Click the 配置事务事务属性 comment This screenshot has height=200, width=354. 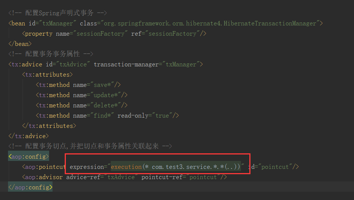51,54
